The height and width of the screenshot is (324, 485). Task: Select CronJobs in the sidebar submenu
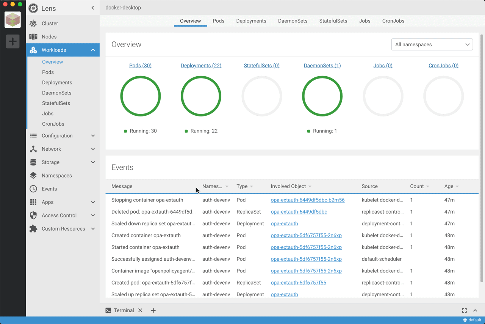click(x=53, y=124)
